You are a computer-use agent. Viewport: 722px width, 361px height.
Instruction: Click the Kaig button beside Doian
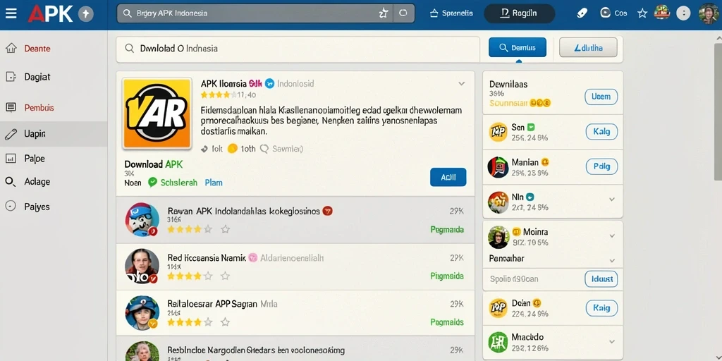[x=601, y=308]
